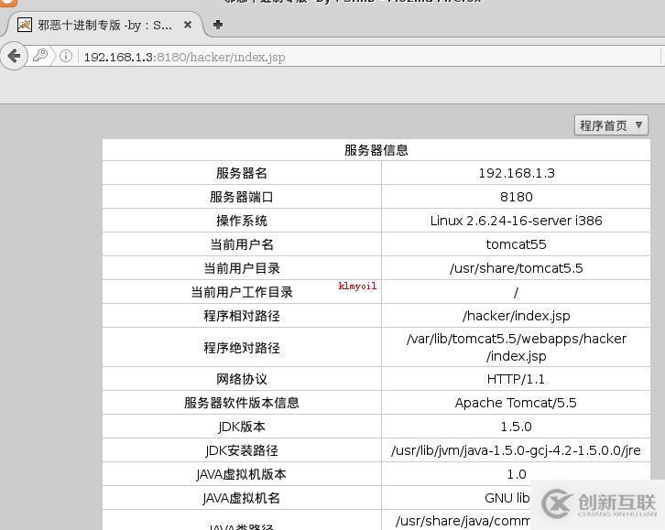The image size is (665, 530).
Task: Go back with the browser back arrow
Action: 14,56
